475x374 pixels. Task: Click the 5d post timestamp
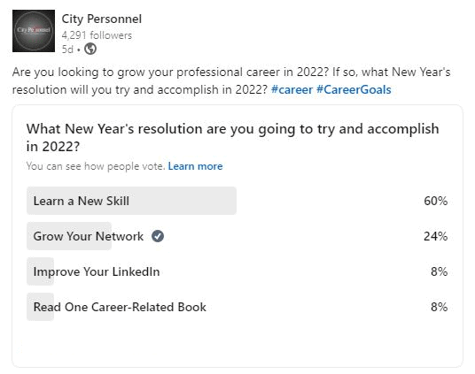click(67, 49)
